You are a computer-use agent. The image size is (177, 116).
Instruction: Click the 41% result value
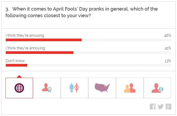point(167,48)
